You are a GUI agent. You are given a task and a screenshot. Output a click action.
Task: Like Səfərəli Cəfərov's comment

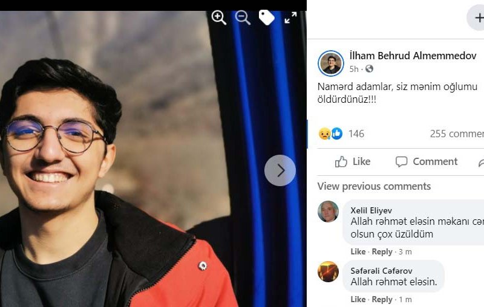[358, 300]
